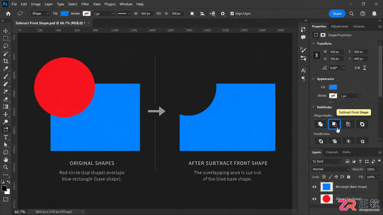Switch to the Adjustments tab
The width and height of the screenshot is (383, 215).
coord(339,26)
